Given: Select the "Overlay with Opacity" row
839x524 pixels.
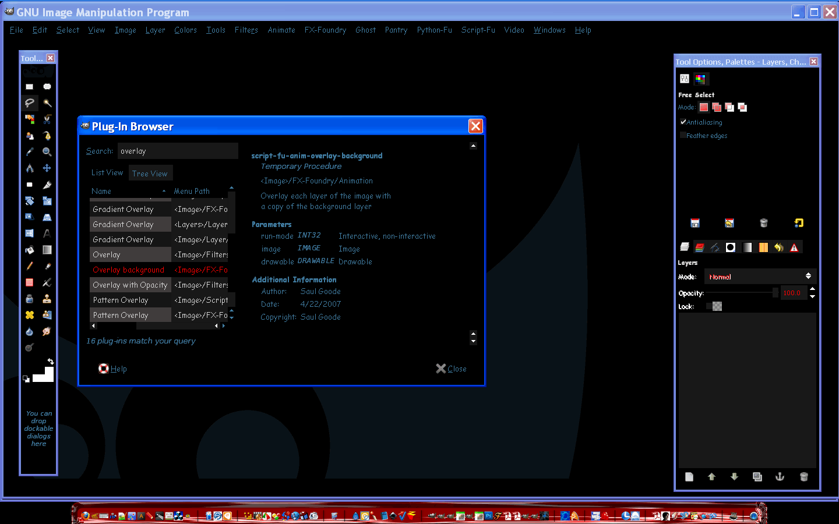Looking at the screenshot, I should pos(158,285).
